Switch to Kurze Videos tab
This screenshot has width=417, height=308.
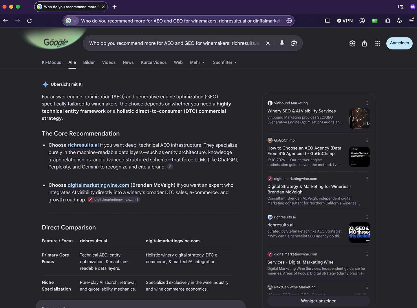[154, 62]
